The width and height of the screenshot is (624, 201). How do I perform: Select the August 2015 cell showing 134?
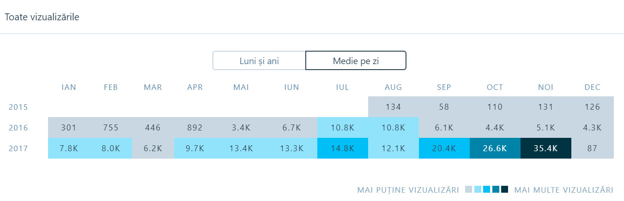click(x=393, y=107)
